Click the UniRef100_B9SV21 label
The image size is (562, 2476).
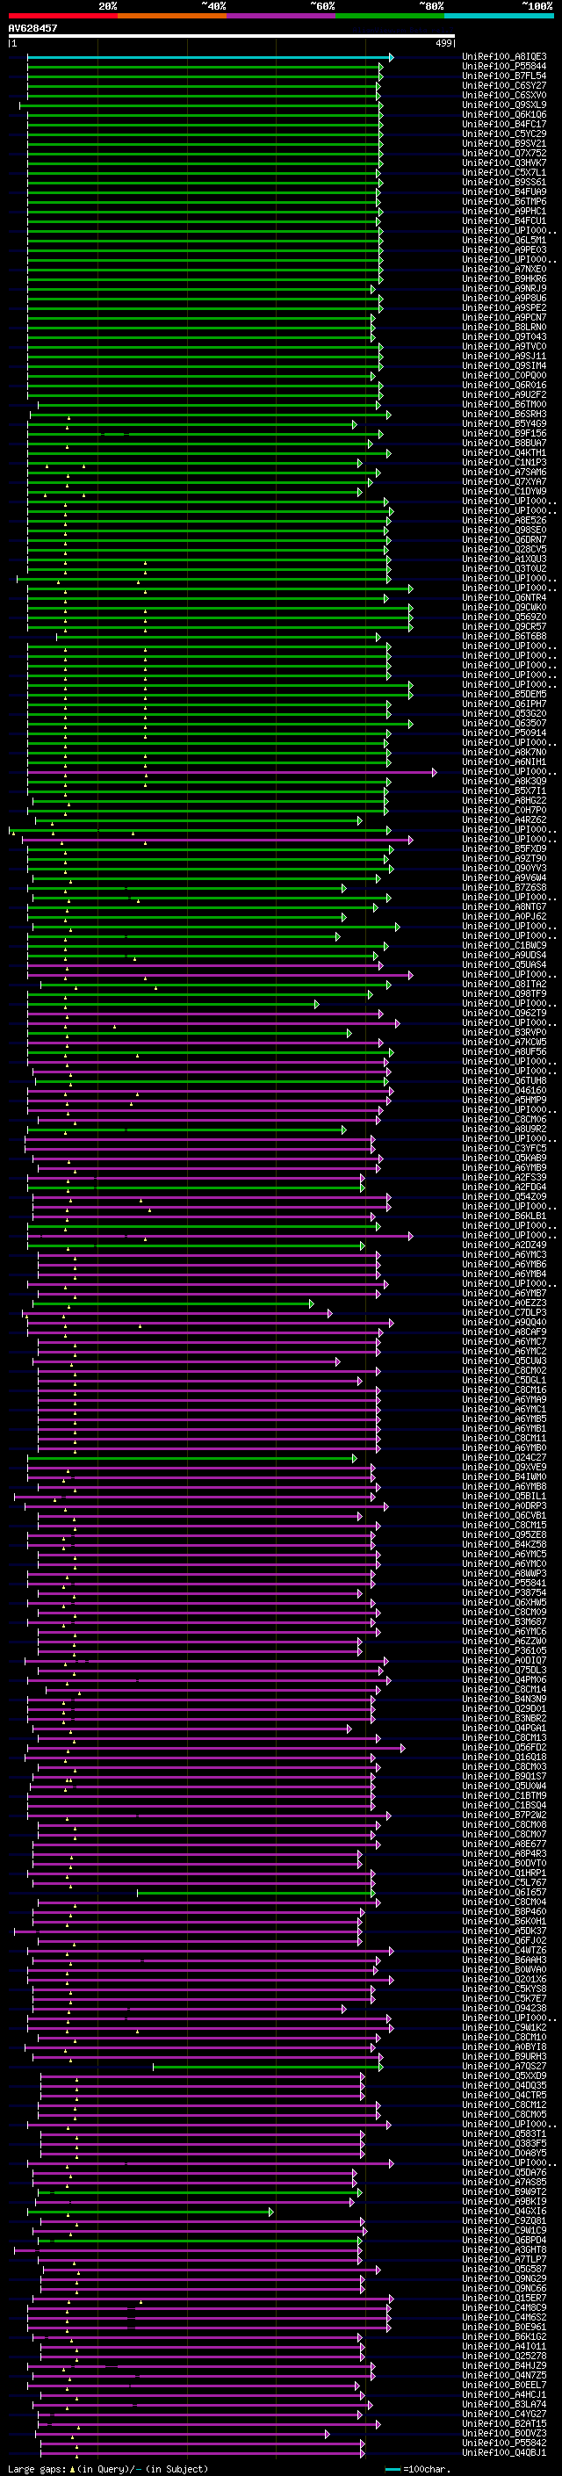click(504, 143)
